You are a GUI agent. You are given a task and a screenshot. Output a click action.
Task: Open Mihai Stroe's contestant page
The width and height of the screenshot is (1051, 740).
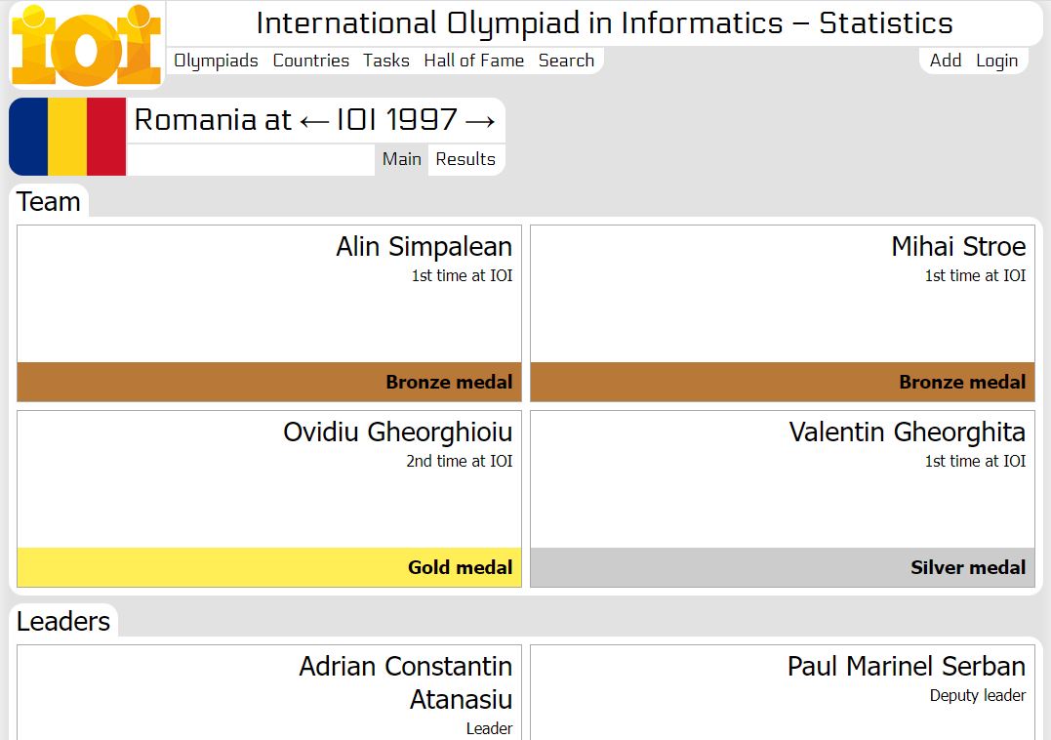point(957,247)
